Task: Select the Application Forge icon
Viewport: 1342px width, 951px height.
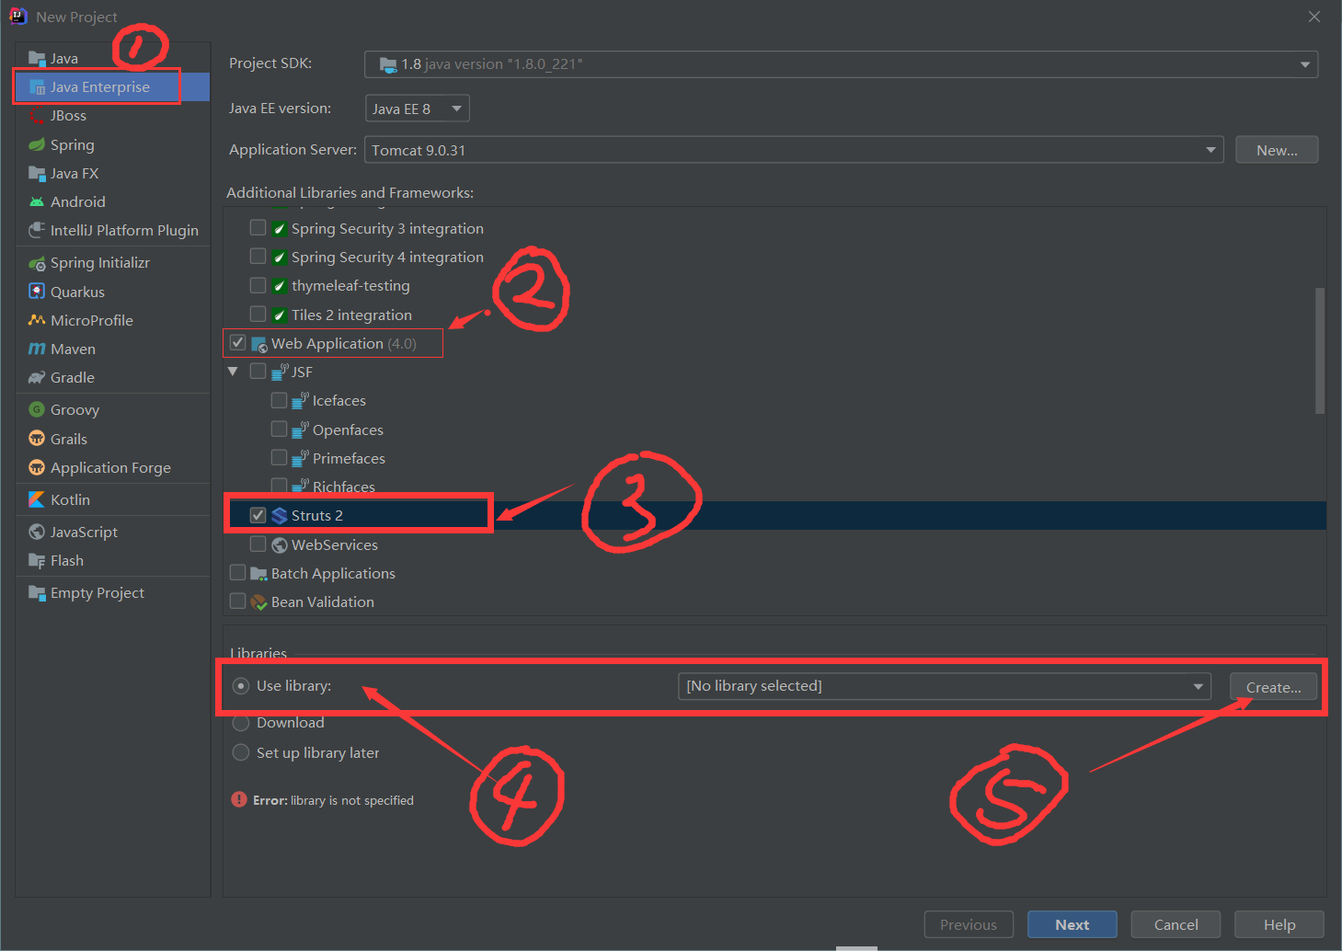Action: point(37,467)
